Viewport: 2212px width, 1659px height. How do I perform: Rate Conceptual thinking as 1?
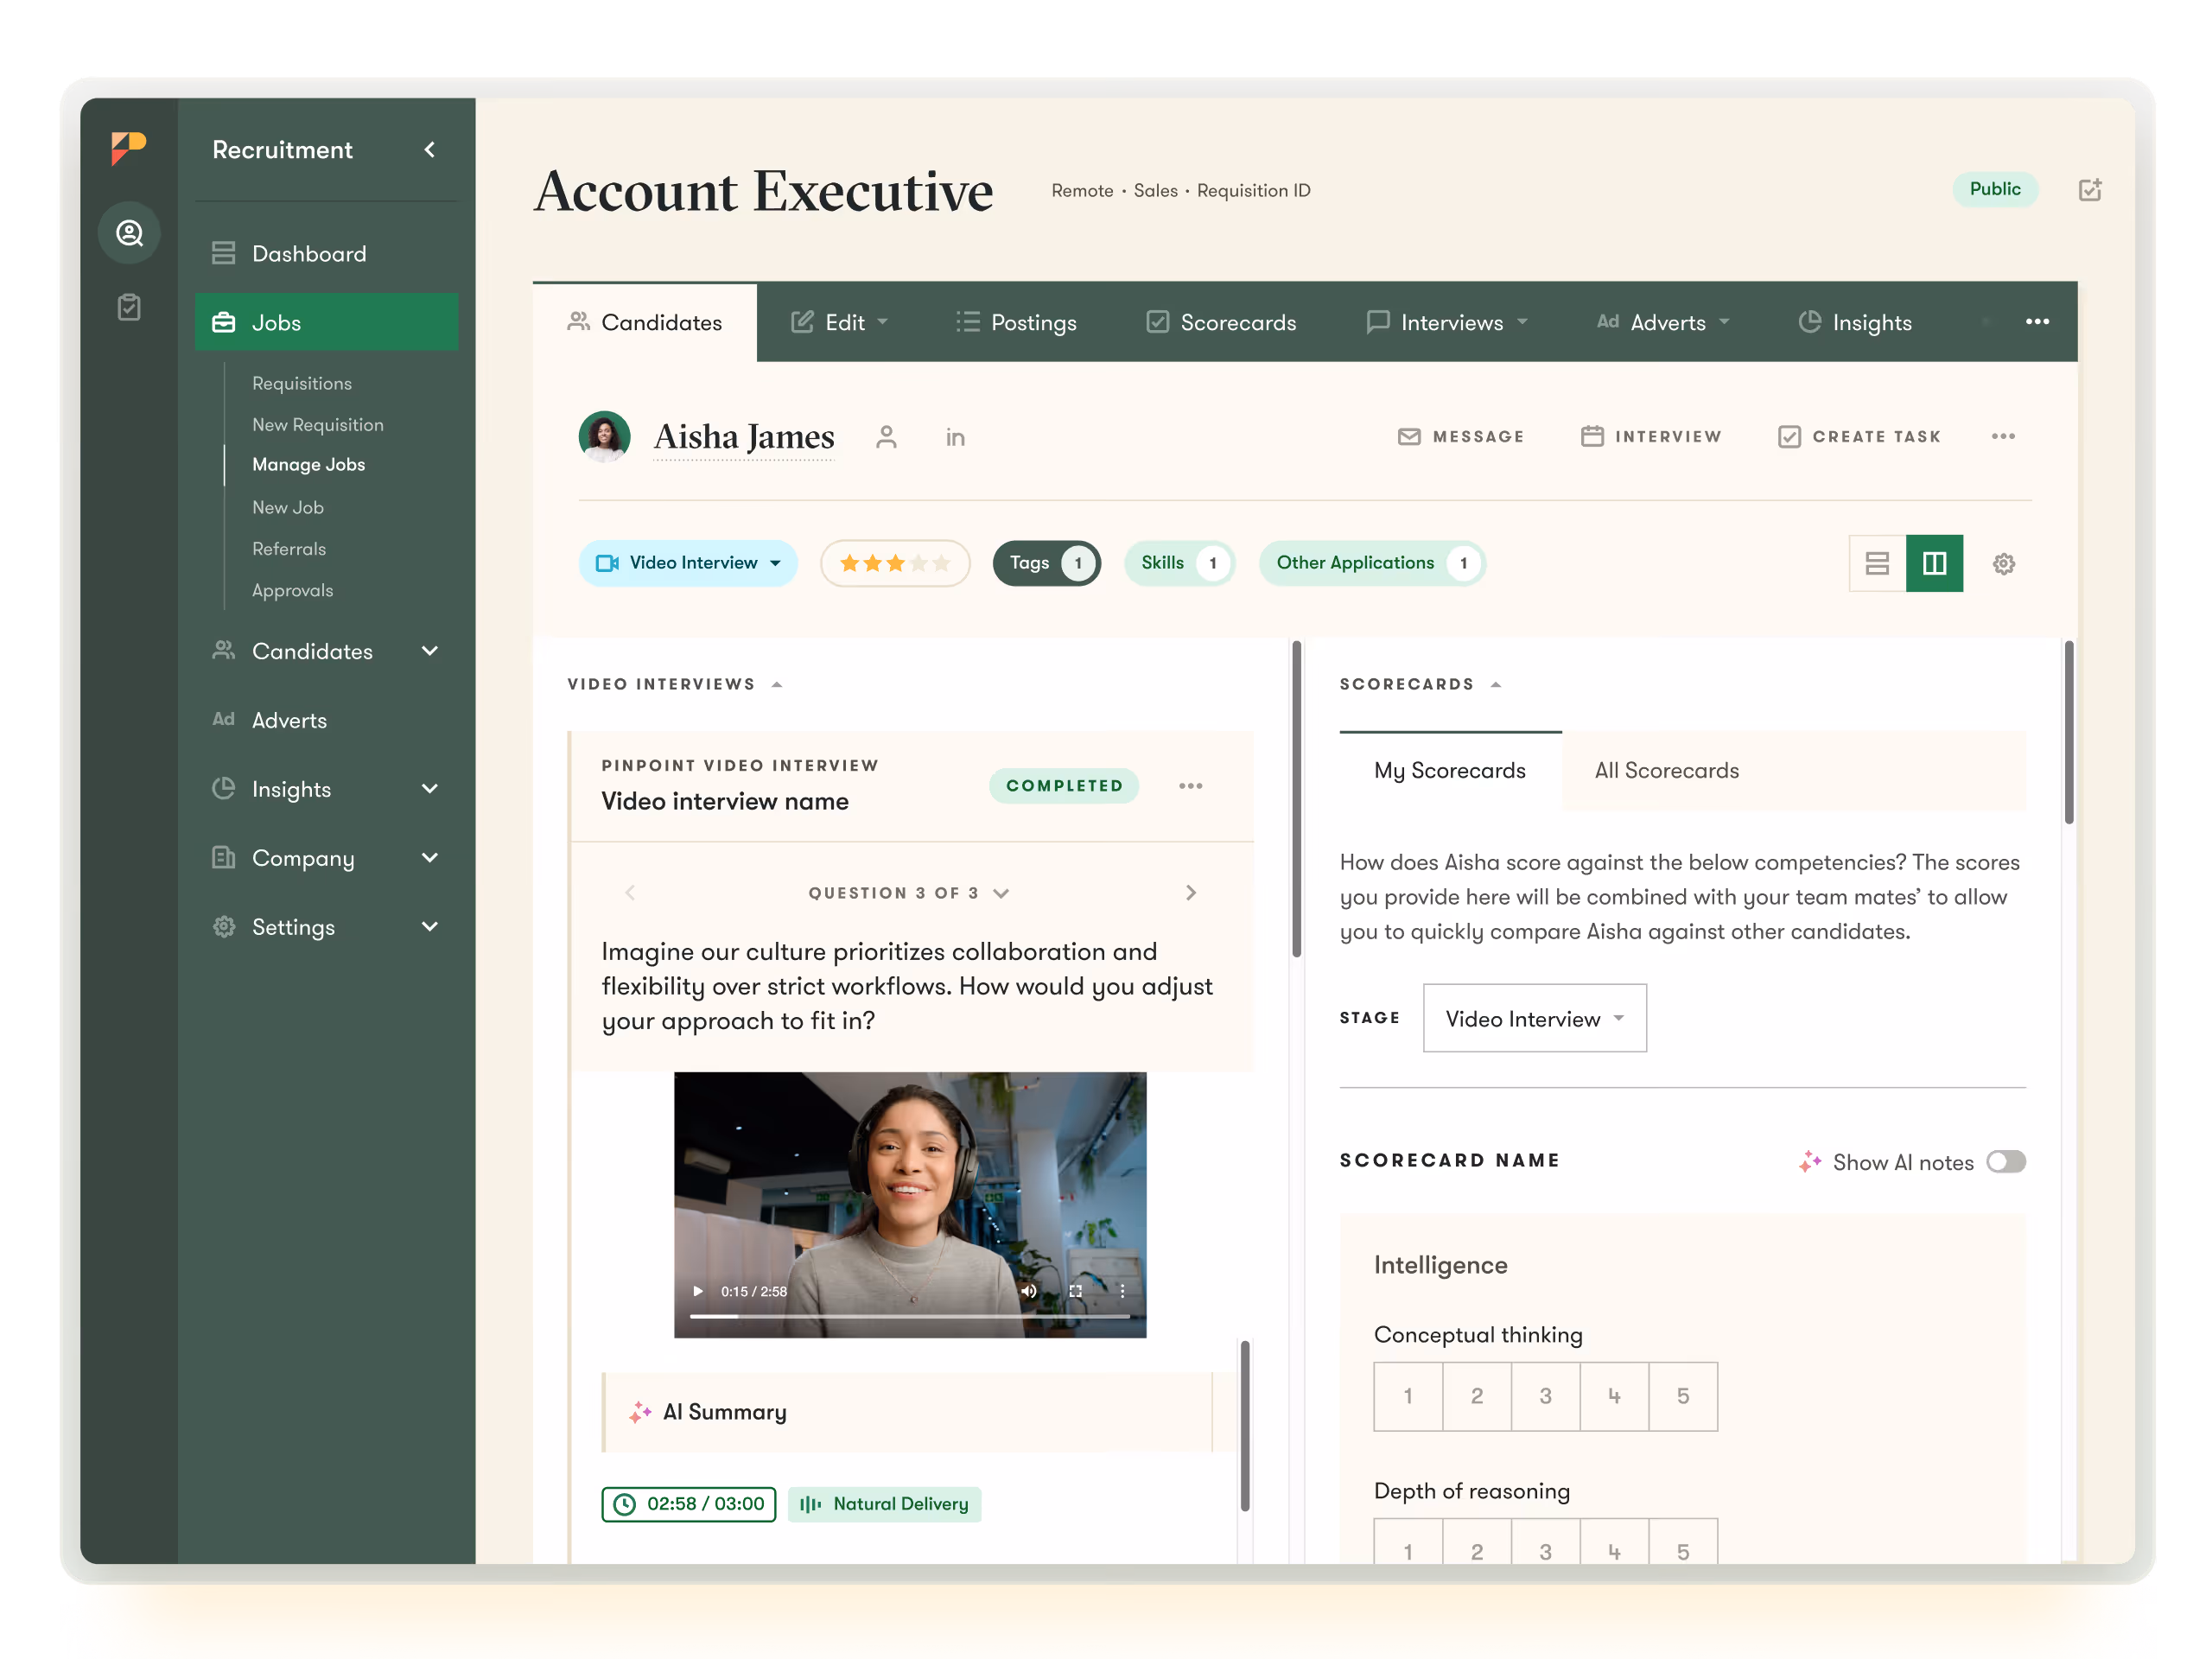coord(1408,1396)
